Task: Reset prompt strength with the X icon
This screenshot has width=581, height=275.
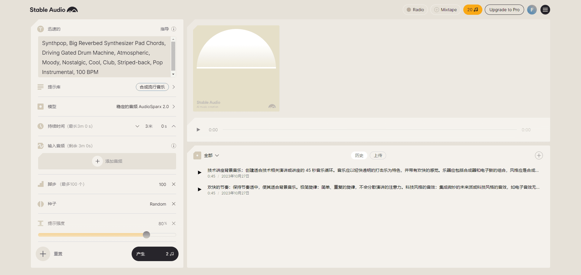Action: [174, 223]
